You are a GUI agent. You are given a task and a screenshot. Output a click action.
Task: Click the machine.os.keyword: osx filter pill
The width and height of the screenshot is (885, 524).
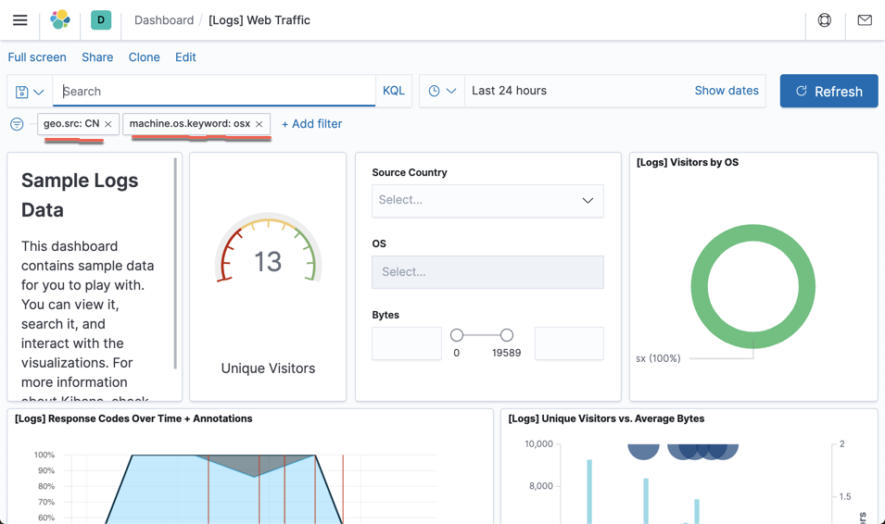[190, 123]
